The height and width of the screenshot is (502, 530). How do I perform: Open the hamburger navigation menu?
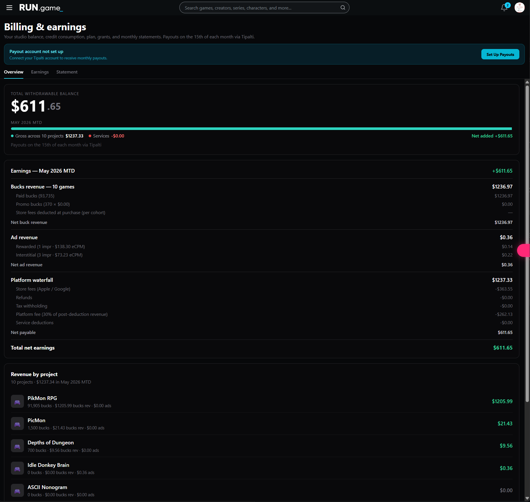coord(9,8)
